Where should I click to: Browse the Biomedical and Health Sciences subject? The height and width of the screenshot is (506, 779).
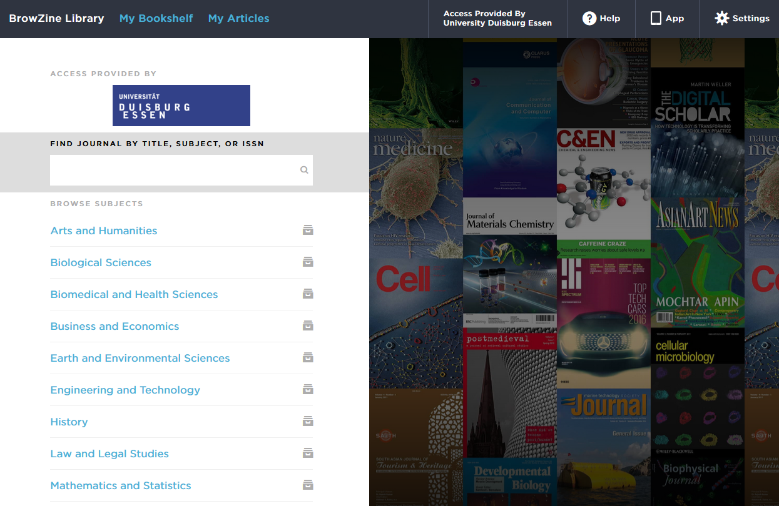pyautogui.click(x=134, y=294)
